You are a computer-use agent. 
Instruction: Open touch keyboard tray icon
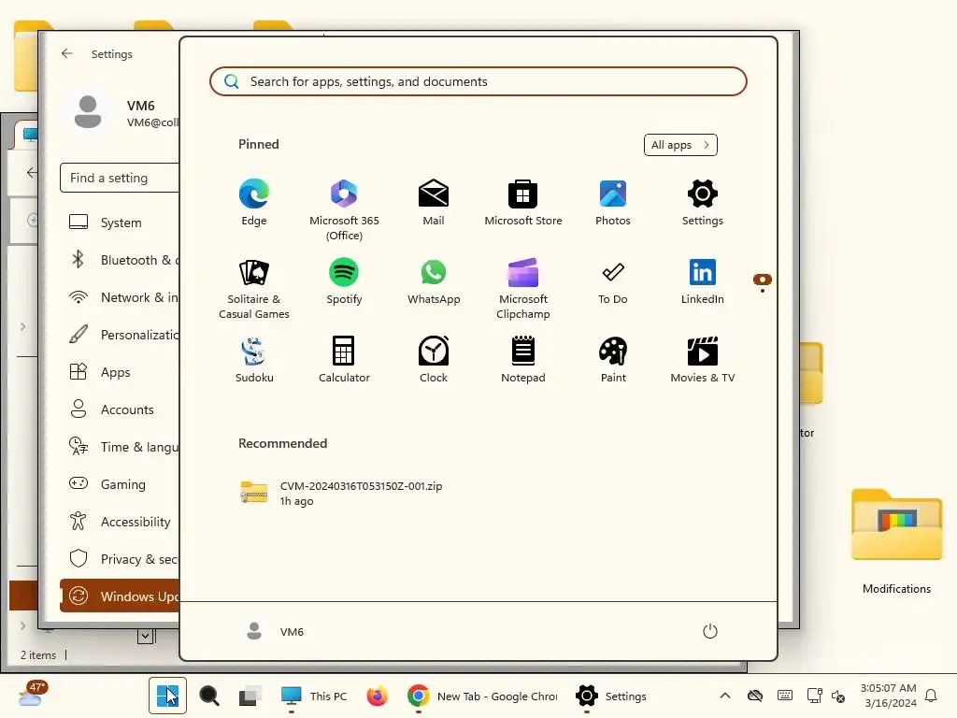(x=785, y=696)
